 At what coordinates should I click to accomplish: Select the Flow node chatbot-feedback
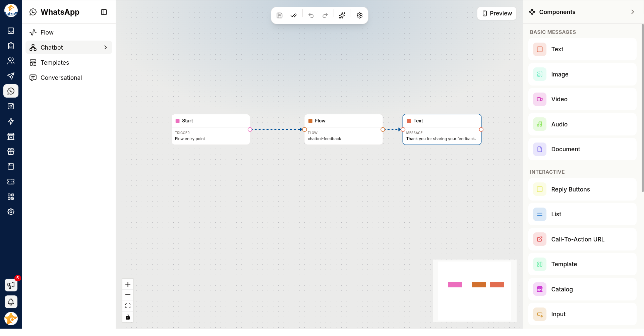point(344,129)
